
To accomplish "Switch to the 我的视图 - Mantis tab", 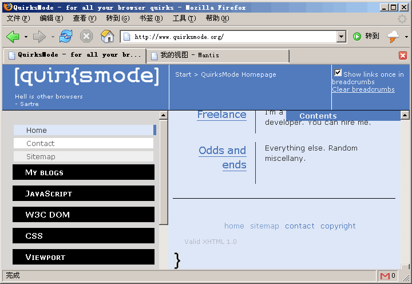I will tap(217, 56).
